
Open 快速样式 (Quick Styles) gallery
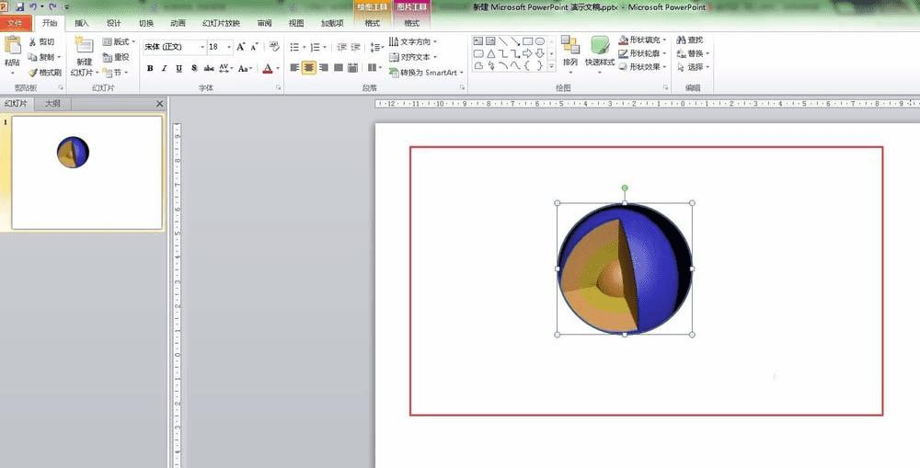click(600, 54)
